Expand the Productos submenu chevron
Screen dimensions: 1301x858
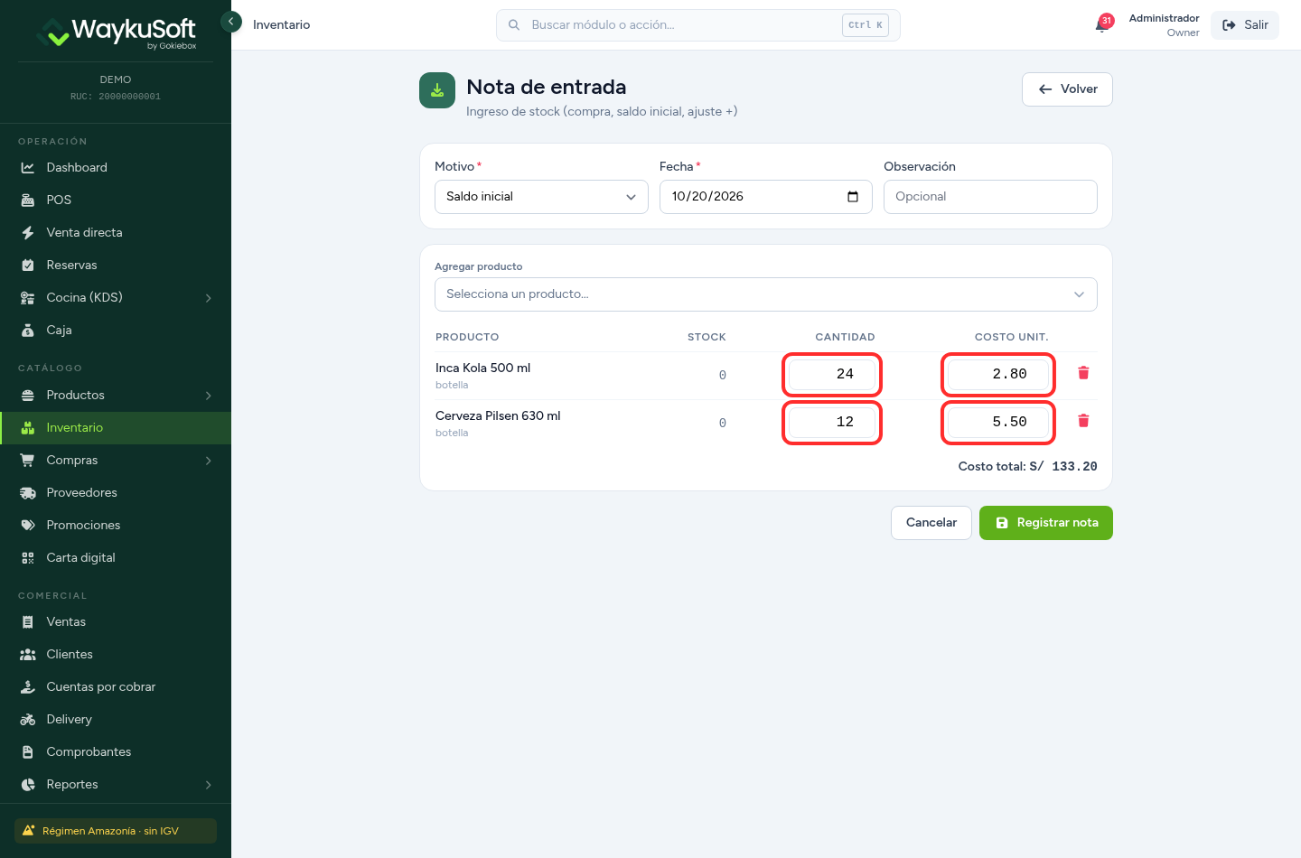coord(209,396)
